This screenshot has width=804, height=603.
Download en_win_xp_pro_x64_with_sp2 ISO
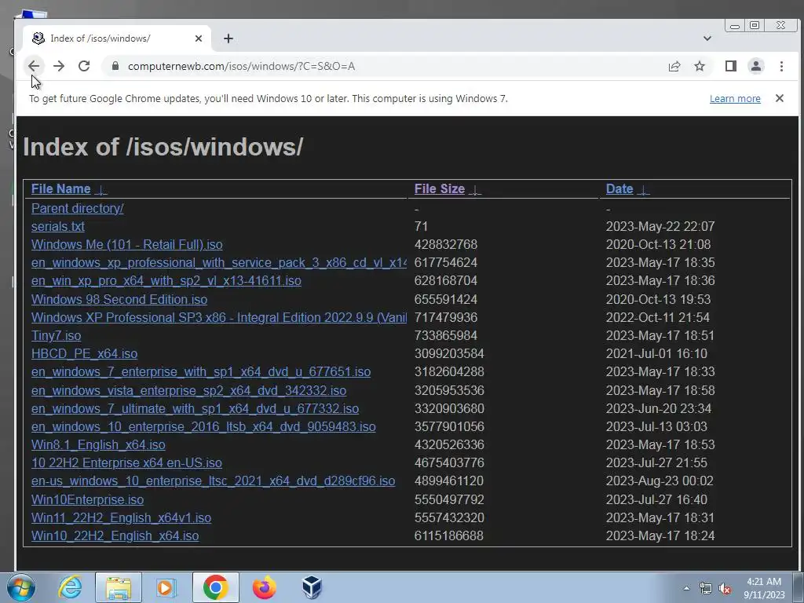point(166,281)
